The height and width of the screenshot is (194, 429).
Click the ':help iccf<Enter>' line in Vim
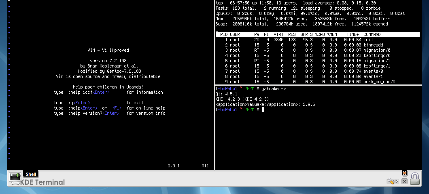click(x=108, y=93)
